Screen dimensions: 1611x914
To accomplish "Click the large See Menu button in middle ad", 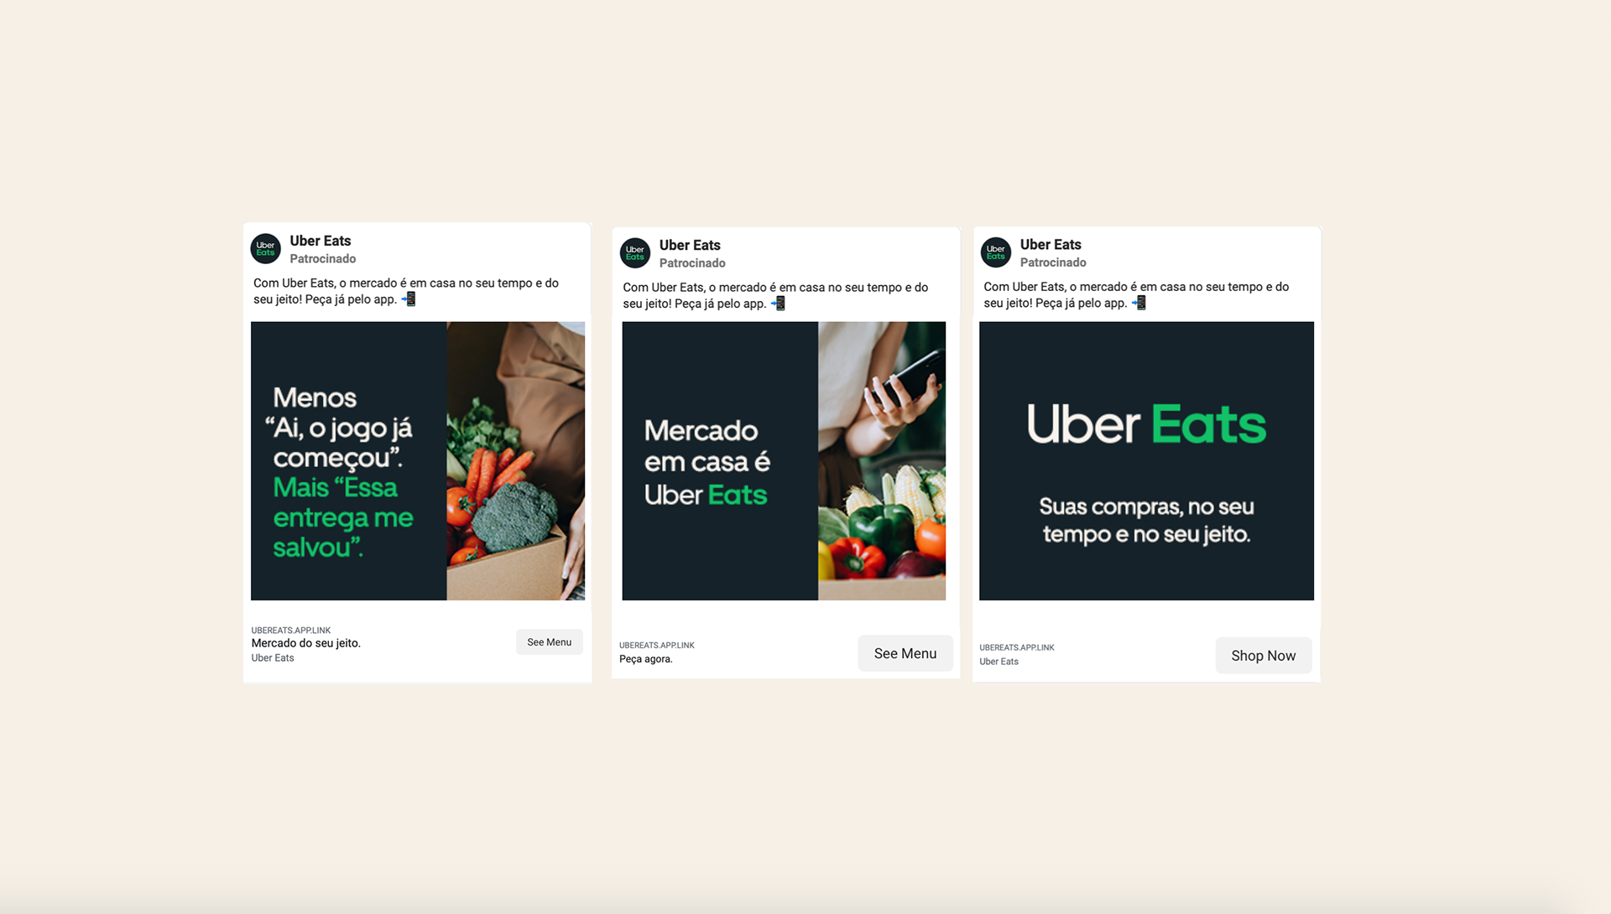I will [x=905, y=653].
